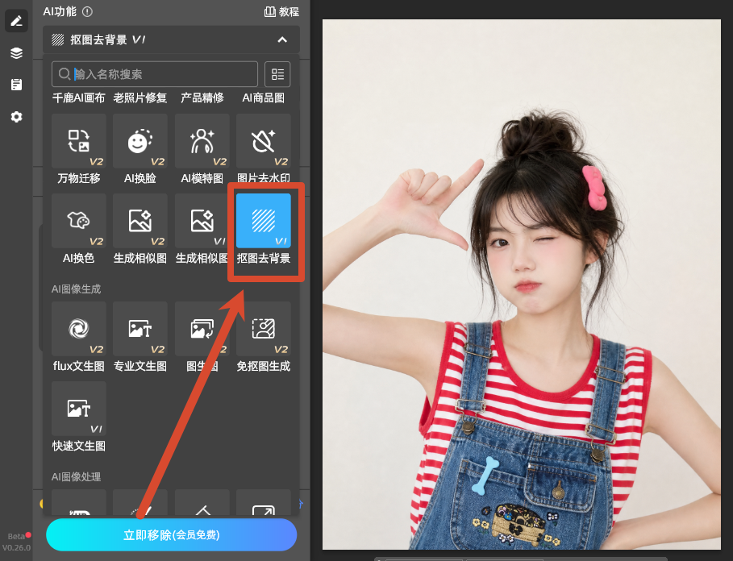The height and width of the screenshot is (561, 733).
Task: Click the Beta V0.26.0 version text
Action: click(16, 542)
